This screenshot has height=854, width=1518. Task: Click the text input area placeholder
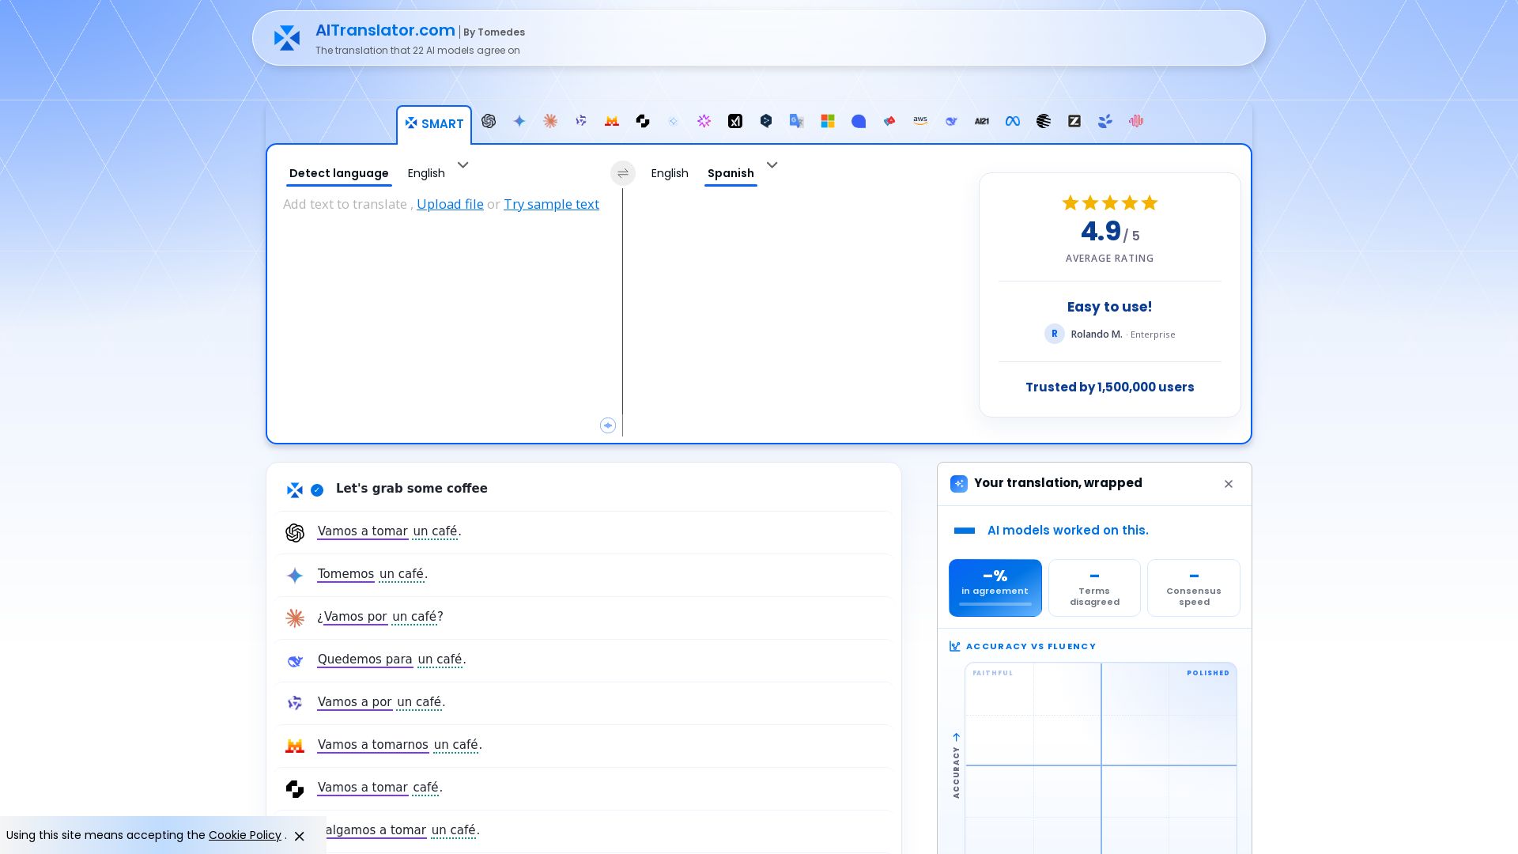(345, 204)
